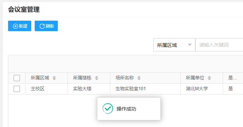Open the 所属区域 search filter dropdown
Viewport: 243px width, 127px height.
(x=174, y=45)
